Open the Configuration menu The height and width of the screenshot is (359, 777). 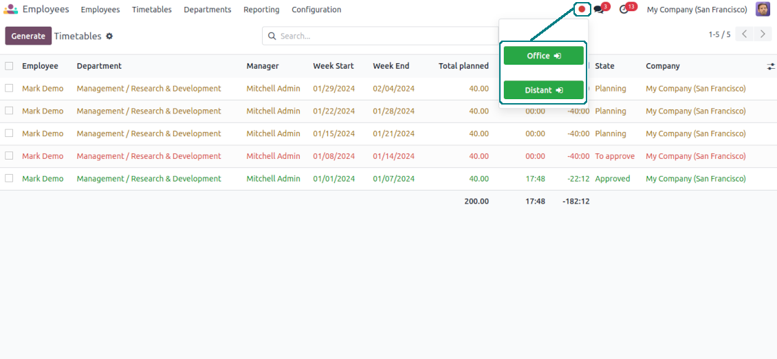tap(316, 10)
